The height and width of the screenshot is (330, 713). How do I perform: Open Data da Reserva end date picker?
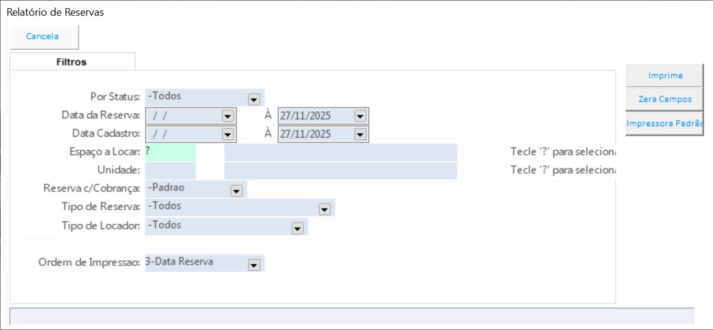360,116
